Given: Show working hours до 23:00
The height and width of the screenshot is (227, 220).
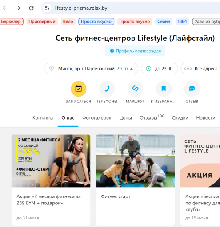Looking at the screenshot, I should (160, 69).
